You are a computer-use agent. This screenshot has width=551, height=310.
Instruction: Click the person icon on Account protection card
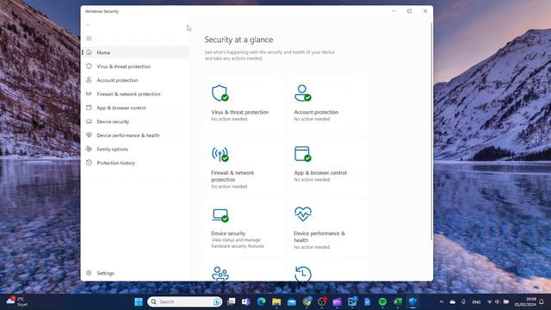pos(302,93)
